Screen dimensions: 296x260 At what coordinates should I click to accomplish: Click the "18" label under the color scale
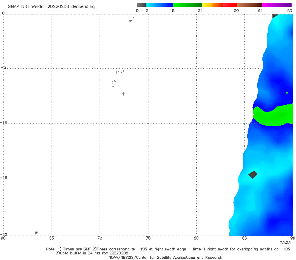[172, 11]
